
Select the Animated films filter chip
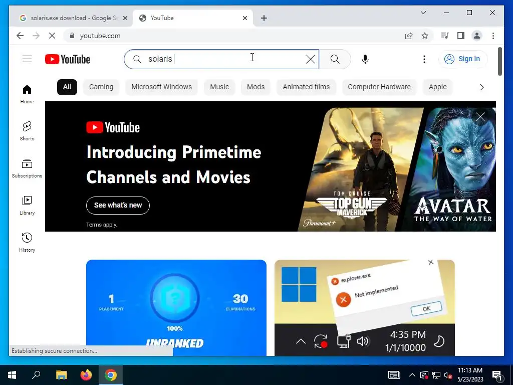click(x=306, y=87)
